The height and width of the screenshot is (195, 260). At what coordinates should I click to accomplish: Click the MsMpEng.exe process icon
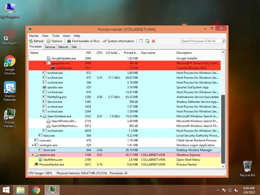click(x=44, y=97)
